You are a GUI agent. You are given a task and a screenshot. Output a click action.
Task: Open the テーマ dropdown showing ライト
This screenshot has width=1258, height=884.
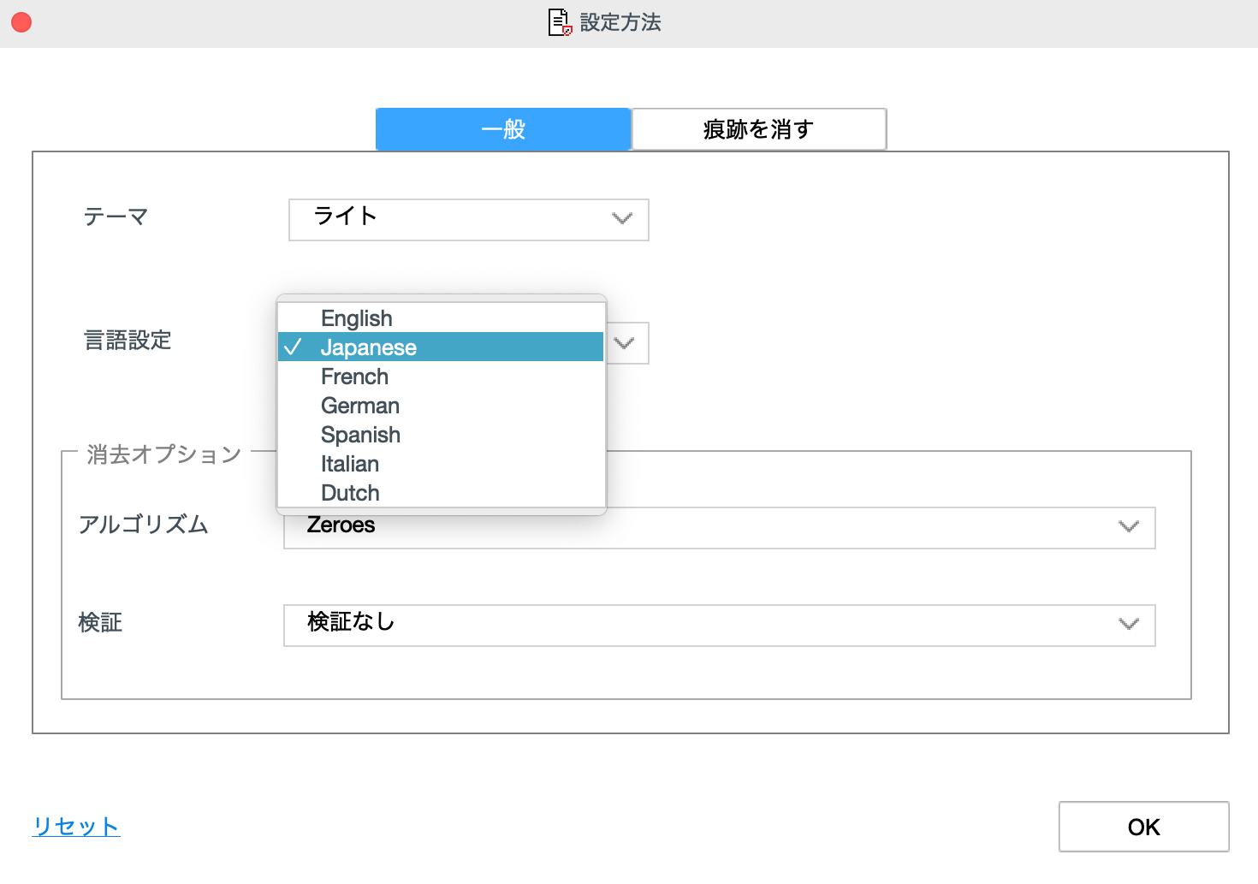coord(469,220)
